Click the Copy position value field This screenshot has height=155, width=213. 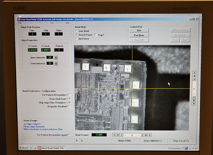tap(33, 34)
